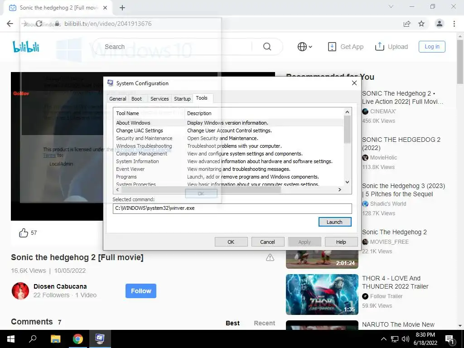Click OK in System Configuration
The image size is (464, 348).
click(231, 242)
